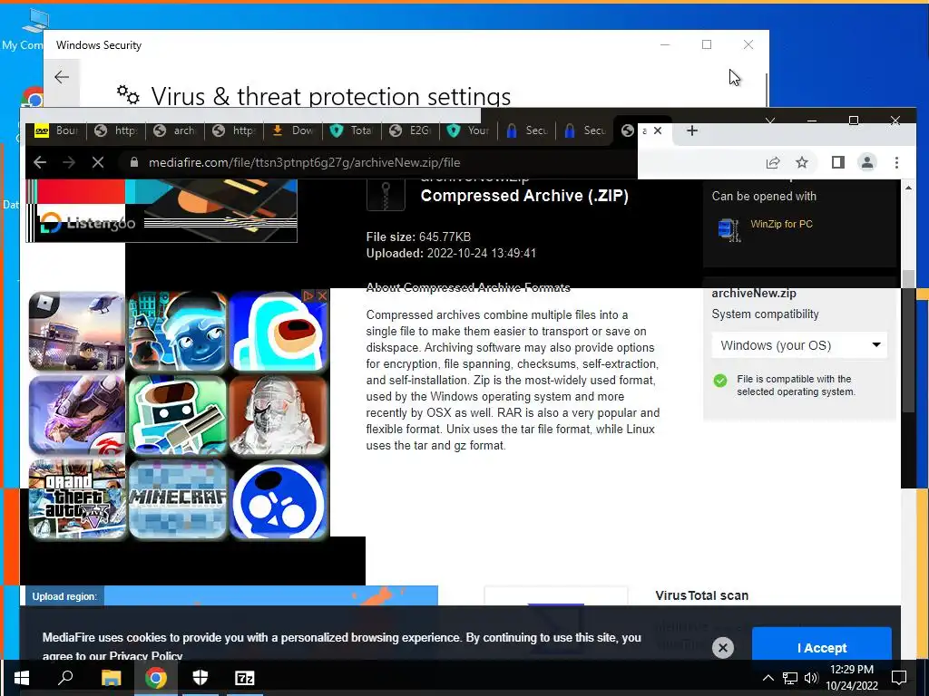Close the active archiveNew tab
This screenshot has height=696, width=929.
pos(658,130)
